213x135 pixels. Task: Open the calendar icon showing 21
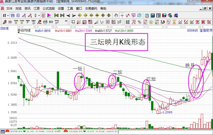tap(147, 15)
